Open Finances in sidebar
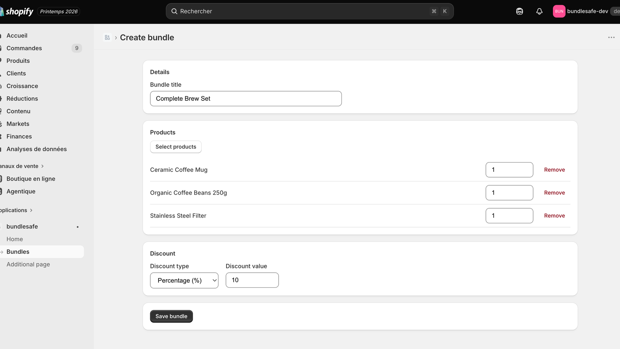Viewport: 620px width, 349px height. tap(19, 136)
